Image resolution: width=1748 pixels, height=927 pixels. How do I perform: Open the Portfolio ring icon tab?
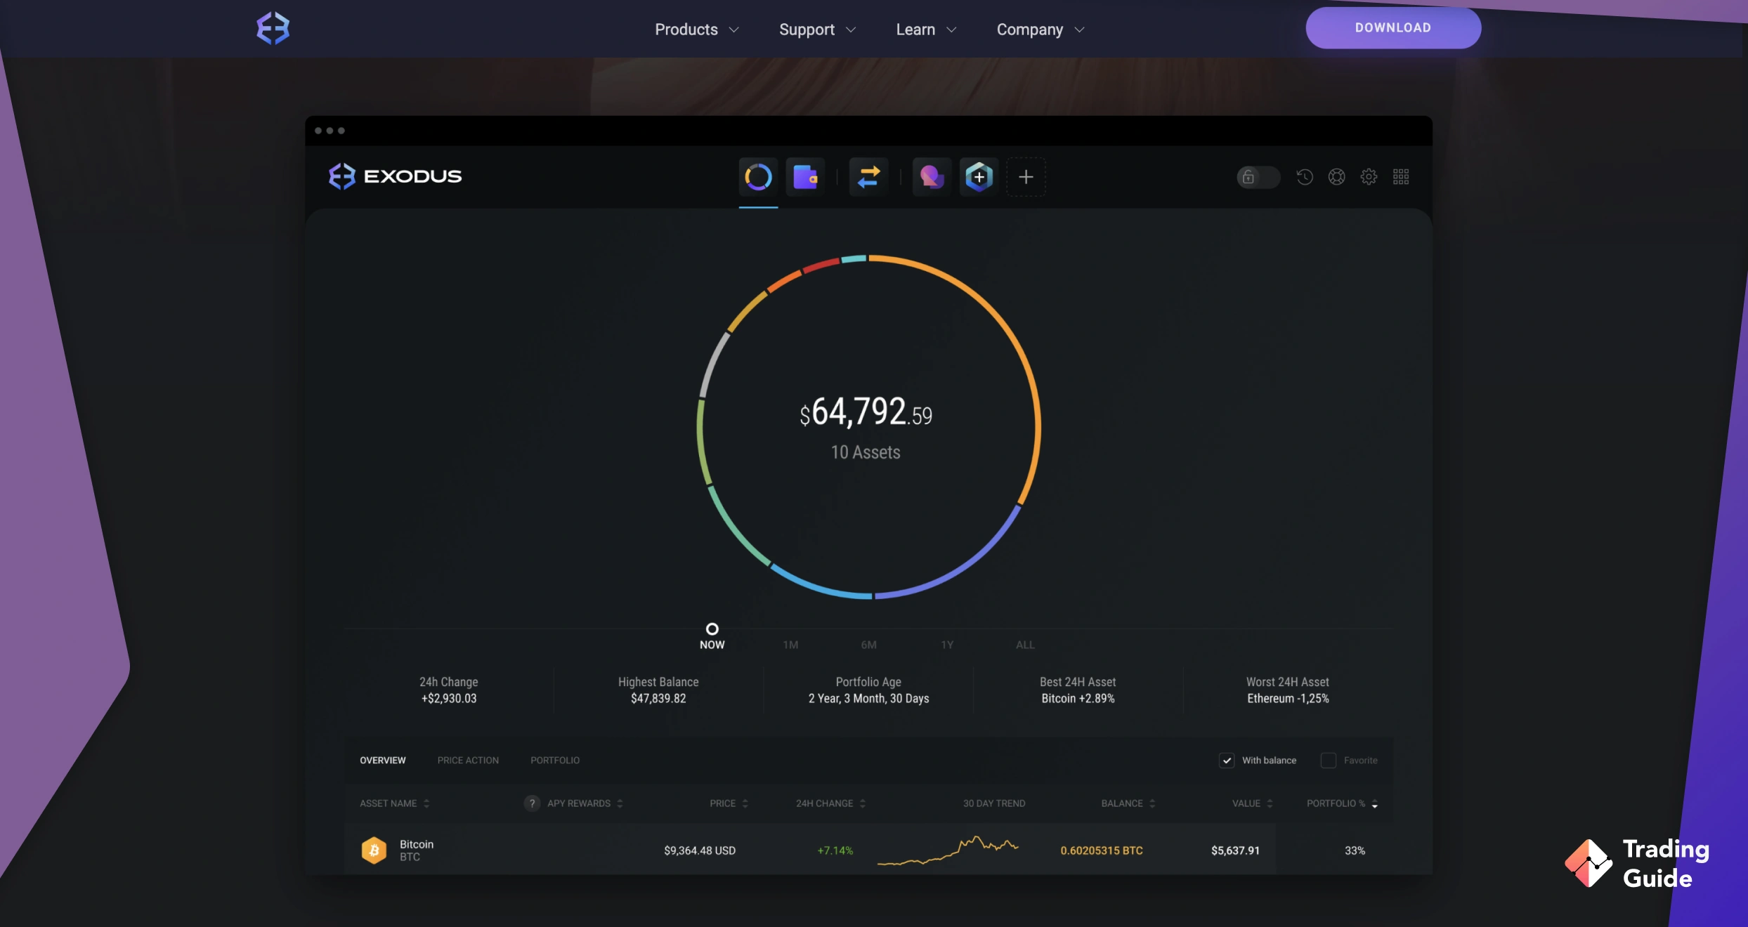tap(758, 177)
